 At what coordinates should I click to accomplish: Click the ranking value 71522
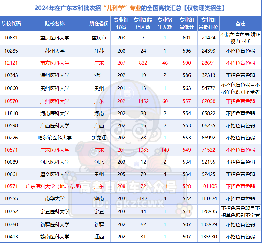[x=208, y=150]
